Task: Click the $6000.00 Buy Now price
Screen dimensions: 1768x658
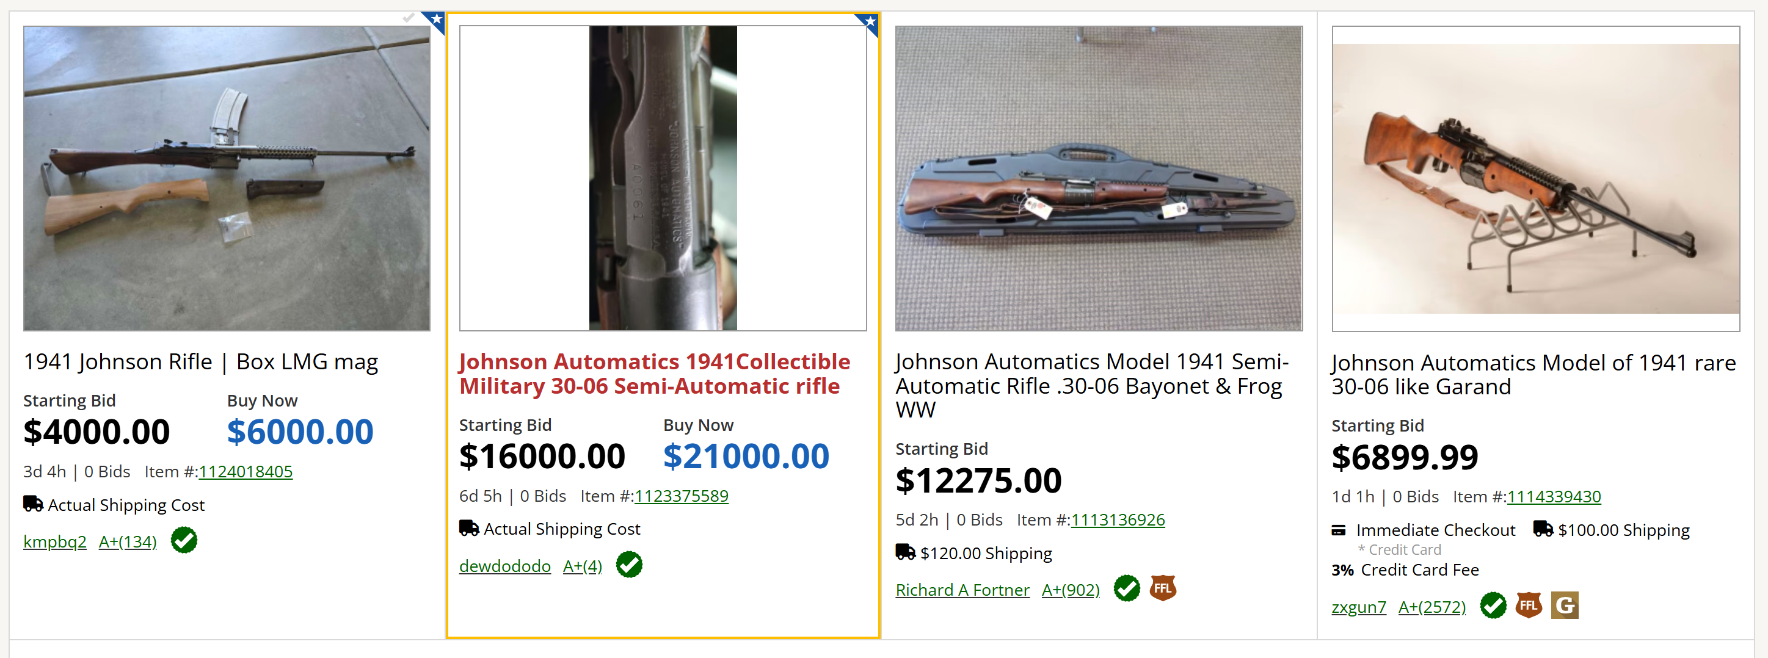Action: [300, 432]
